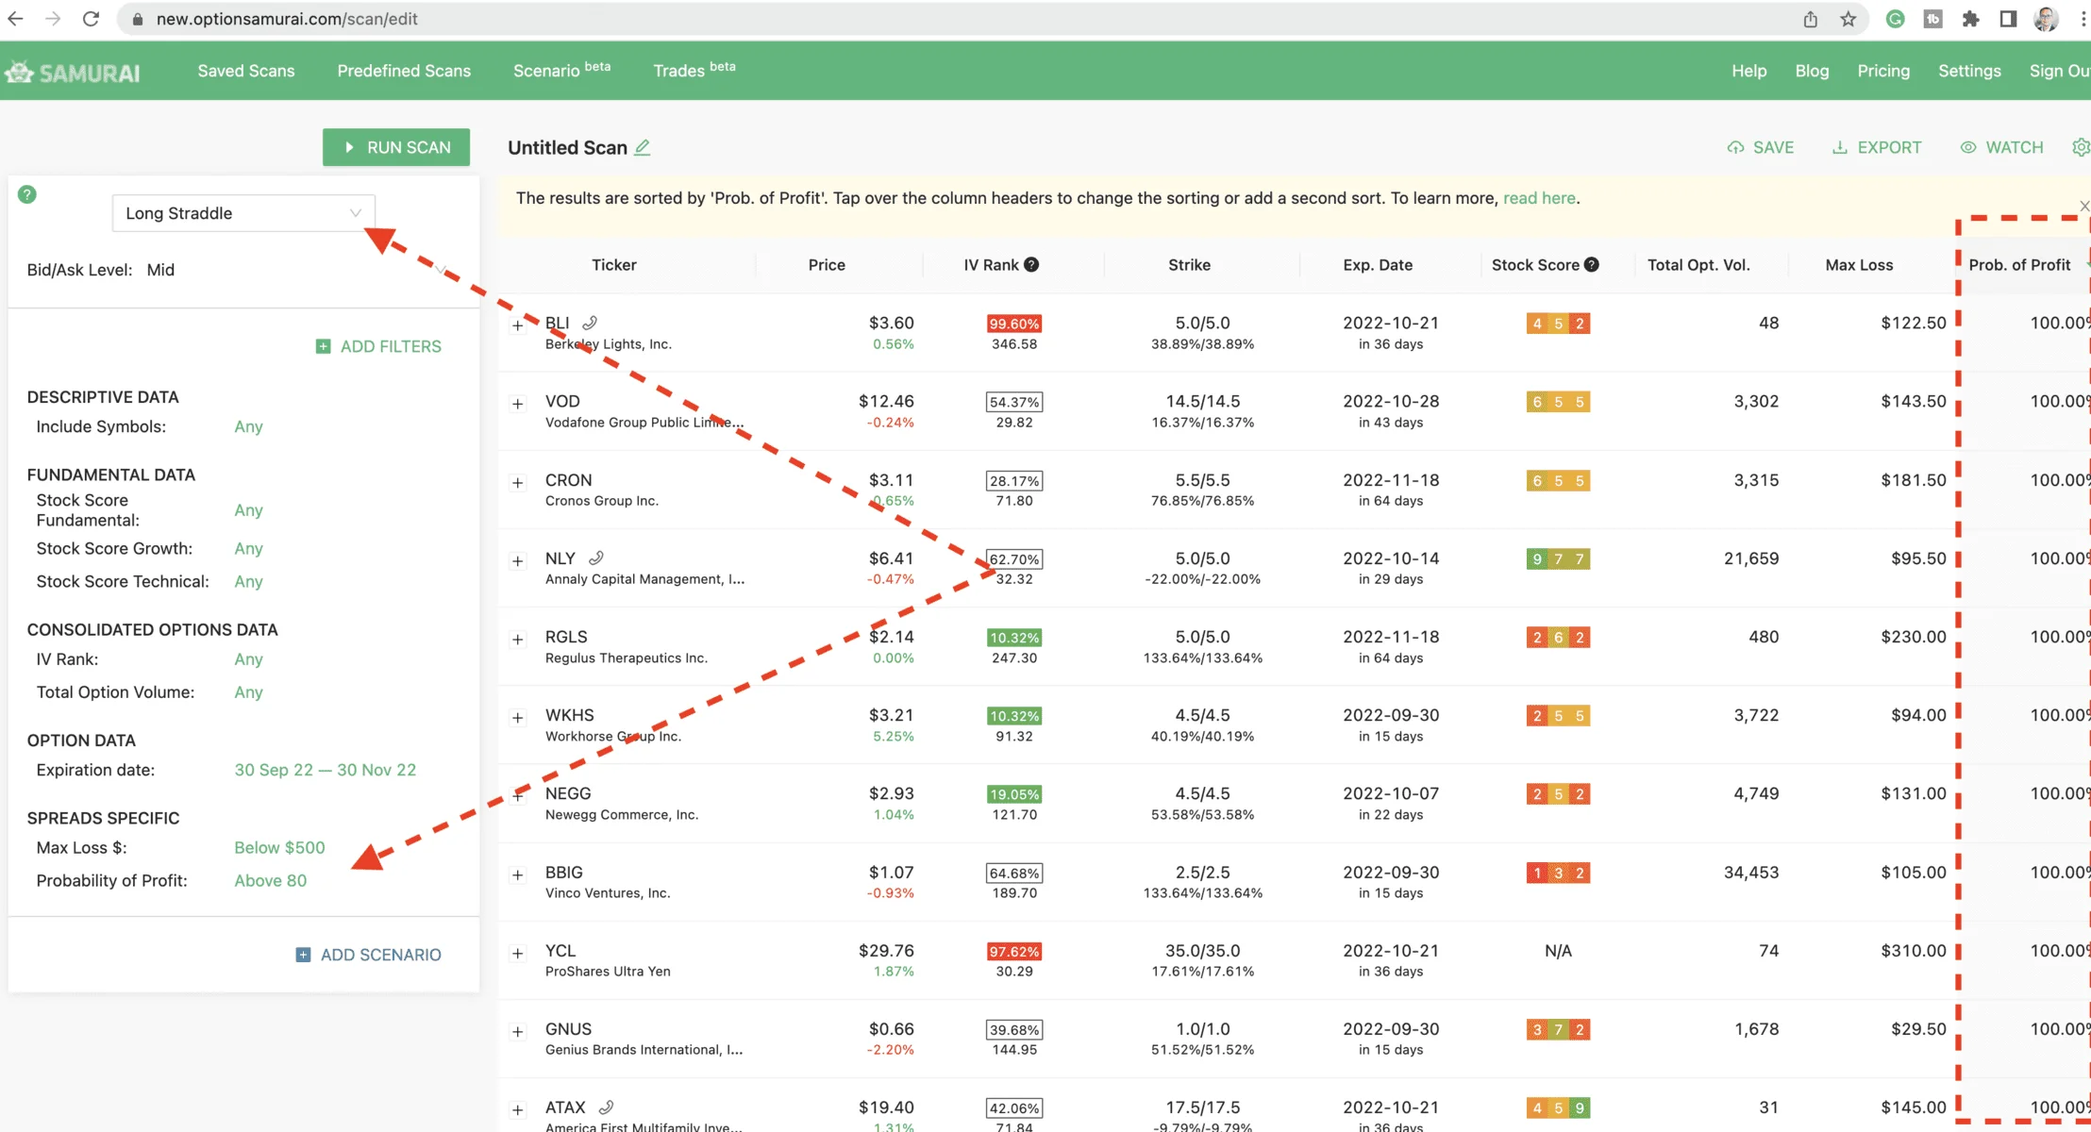Edit Max Loss 'Below $500' filter
Viewport: 2091px width, 1132px height.
pos(279,847)
